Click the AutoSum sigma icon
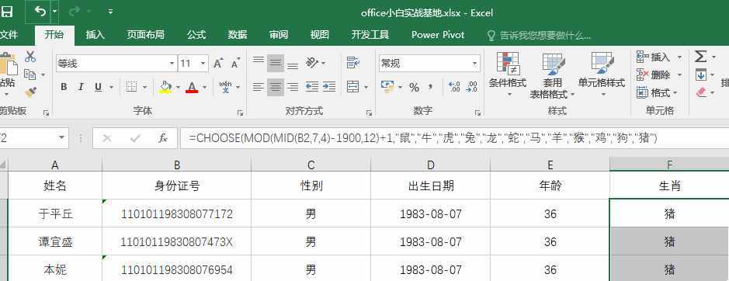Viewport: 729px width, 281px height. point(700,57)
